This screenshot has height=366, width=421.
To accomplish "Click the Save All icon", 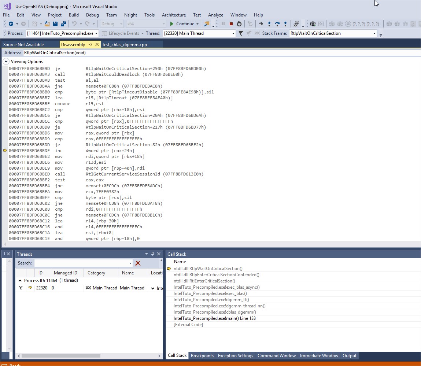I will (63, 24).
